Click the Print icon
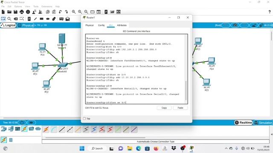Screen dimensions: 273x153 [x=22, y=12]
